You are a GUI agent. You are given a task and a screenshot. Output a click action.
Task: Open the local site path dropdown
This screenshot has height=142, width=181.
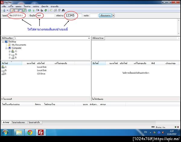89,38
